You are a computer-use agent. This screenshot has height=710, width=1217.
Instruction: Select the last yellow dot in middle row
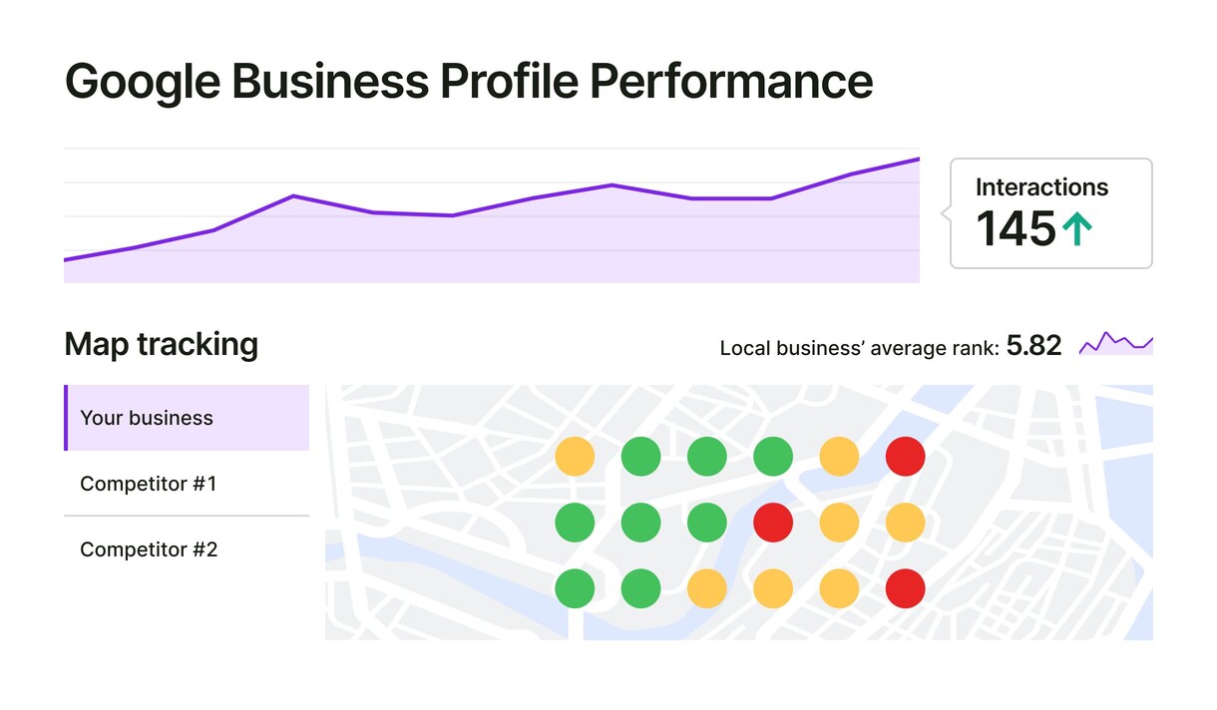pos(905,523)
